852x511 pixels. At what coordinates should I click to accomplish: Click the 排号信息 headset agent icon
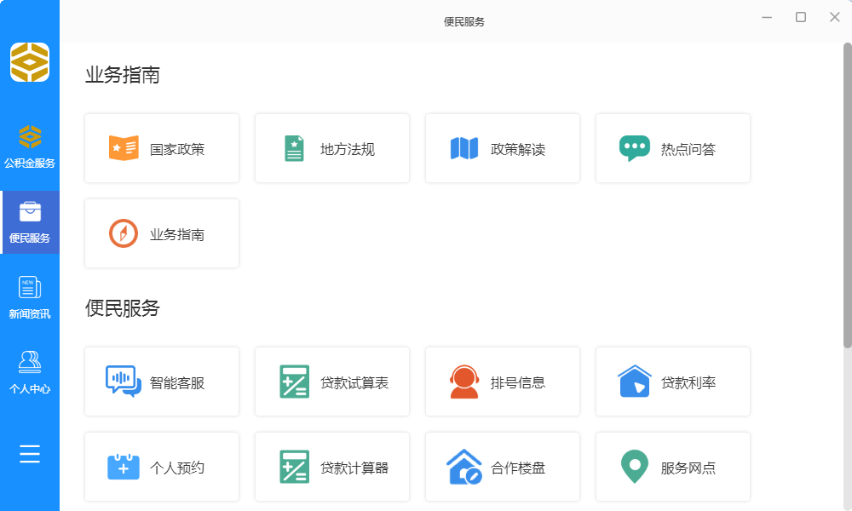[464, 382]
